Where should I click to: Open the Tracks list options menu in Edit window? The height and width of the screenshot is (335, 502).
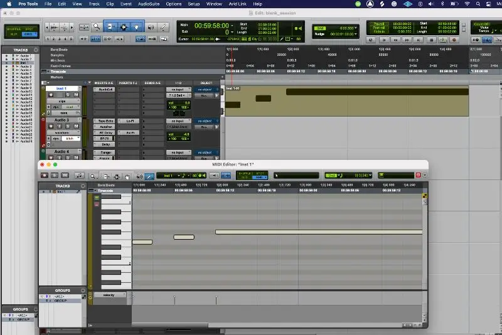pos(36,50)
